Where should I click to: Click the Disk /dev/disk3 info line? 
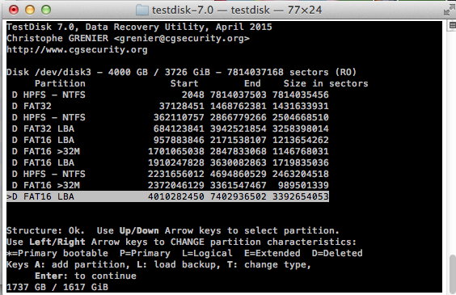(x=181, y=72)
